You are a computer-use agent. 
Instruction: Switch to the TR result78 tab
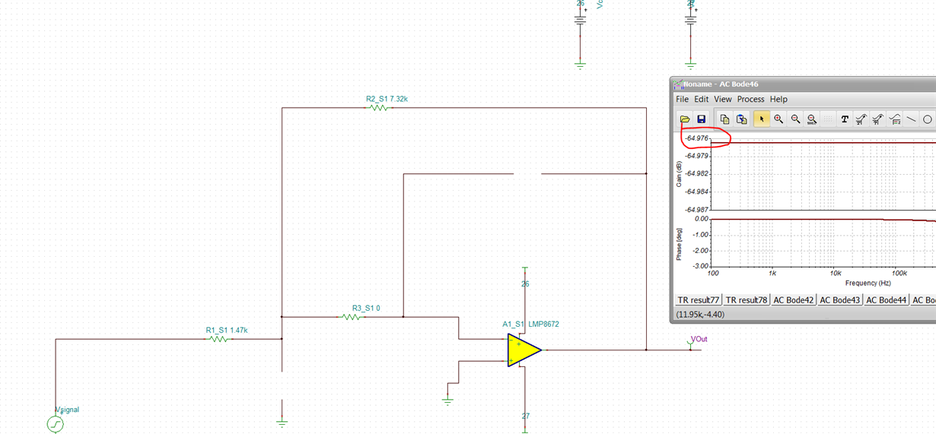point(746,300)
